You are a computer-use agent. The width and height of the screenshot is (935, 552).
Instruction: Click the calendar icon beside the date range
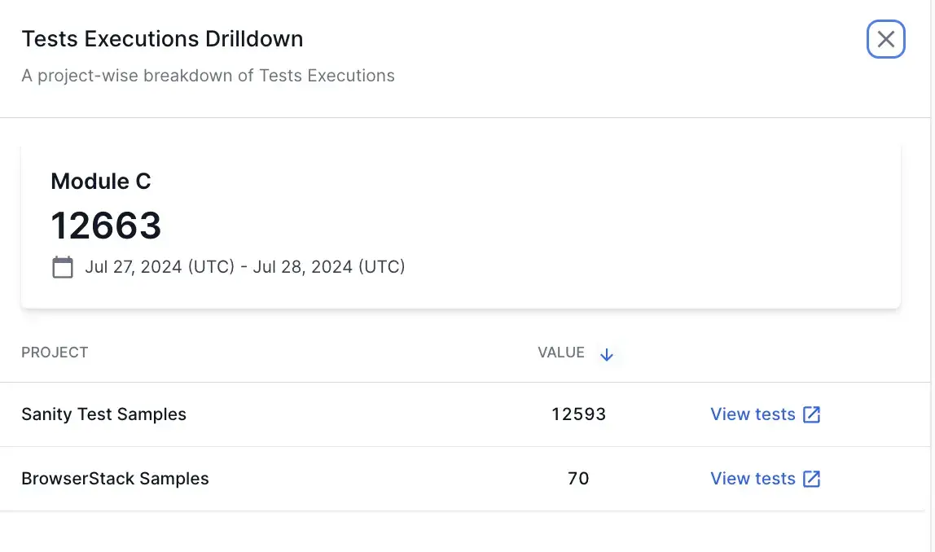point(63,267)
